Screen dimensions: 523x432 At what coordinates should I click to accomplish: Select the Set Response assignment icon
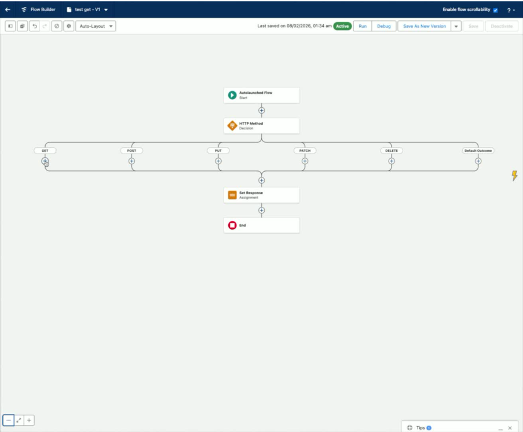coord(232,195)
